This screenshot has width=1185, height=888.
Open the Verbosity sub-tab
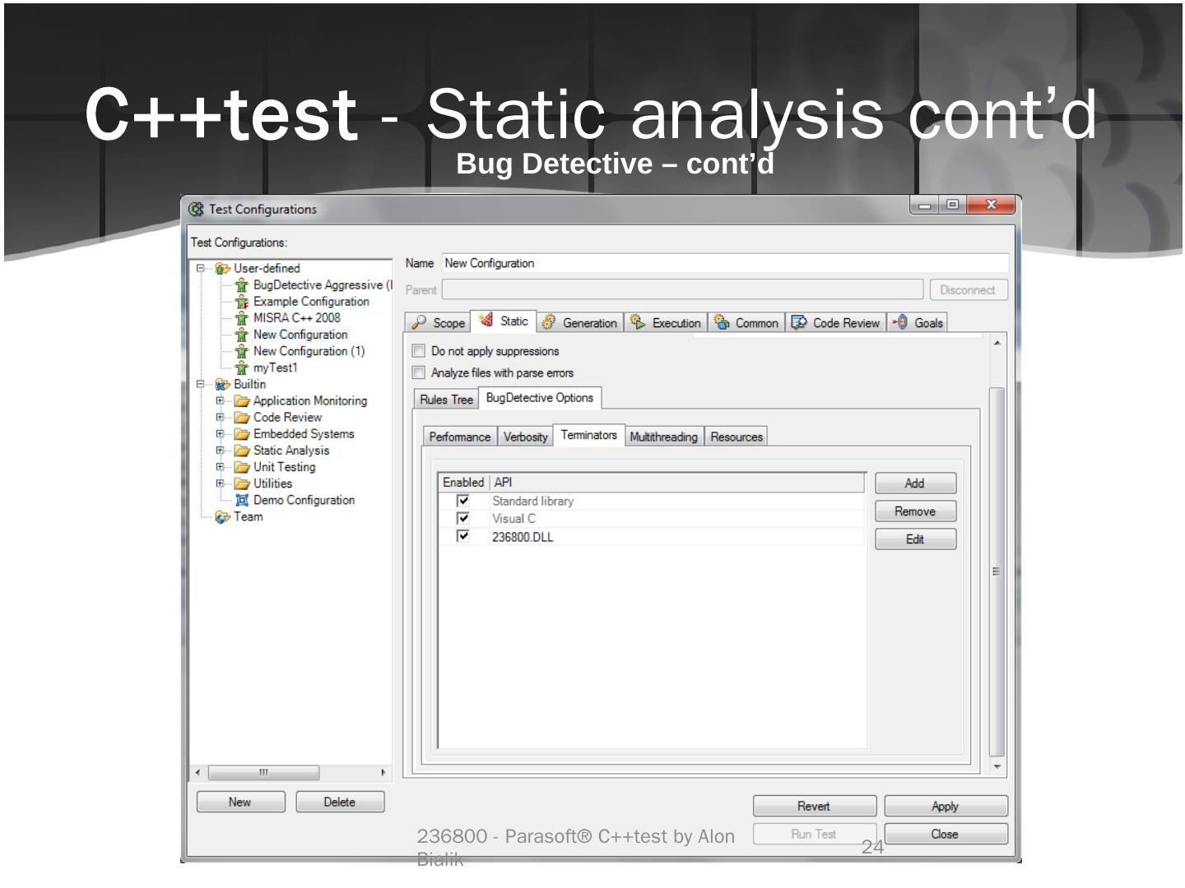526,437
